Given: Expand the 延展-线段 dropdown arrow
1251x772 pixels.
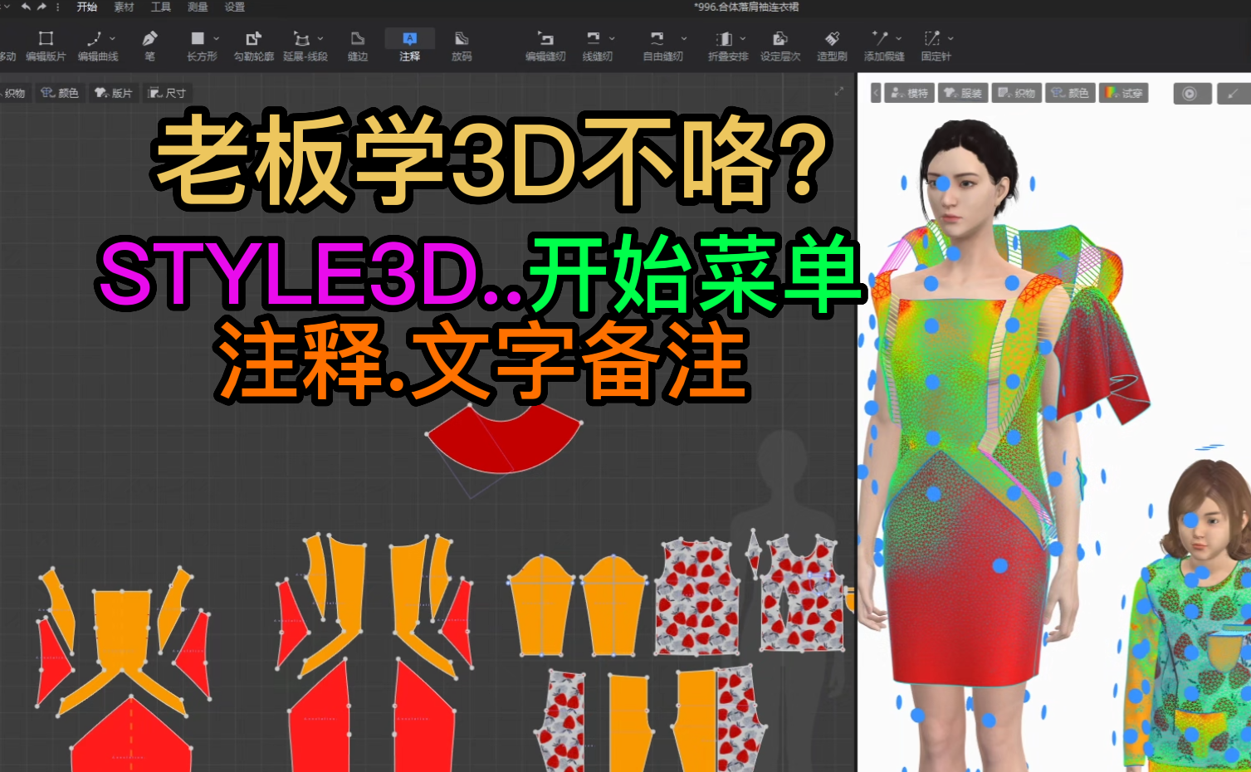Looking at the screenshot, I should pos(320,38).
